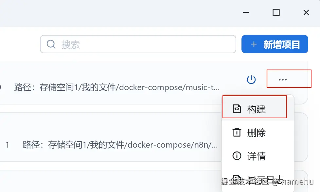Click the plus icon on 新增项目
Image resolution: width=320 pixels, height=192 pixels.
(x=254, y=44)
